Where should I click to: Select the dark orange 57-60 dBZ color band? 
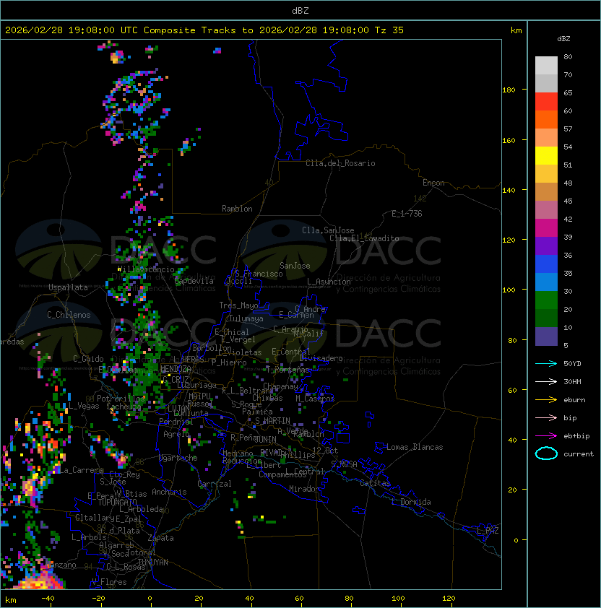tap(546, 120)
